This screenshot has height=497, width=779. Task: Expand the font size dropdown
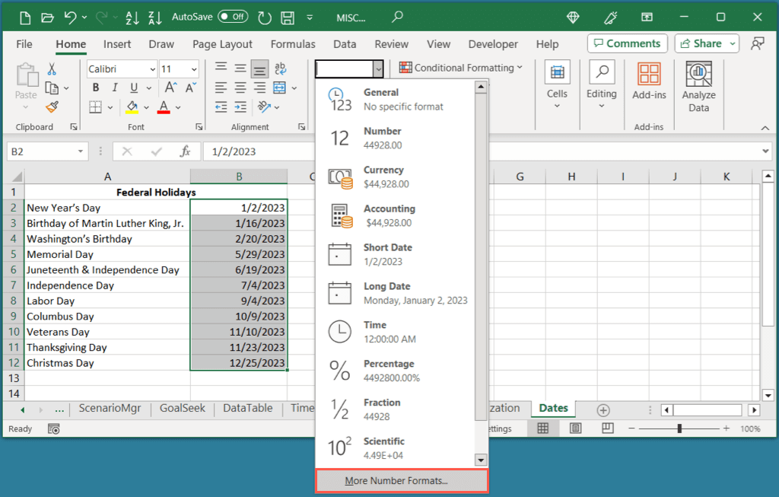point(192,69)
